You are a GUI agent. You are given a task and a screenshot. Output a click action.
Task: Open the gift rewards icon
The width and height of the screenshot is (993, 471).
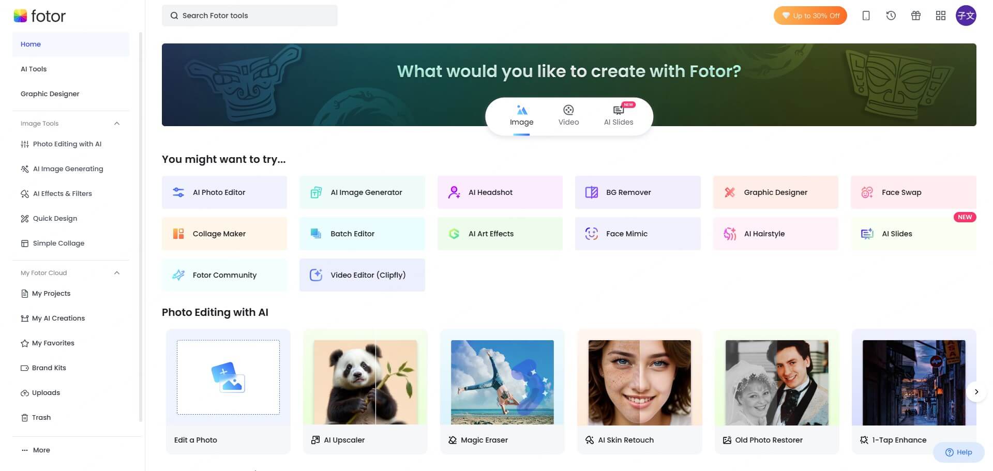click(x=915, y=16)
